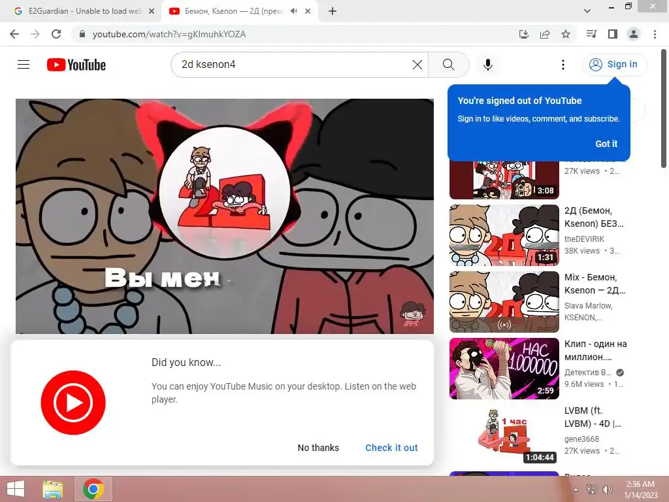Reload the YouTube page
The height and width of the screenshot is (502, 669).
(x=56, y=34)
